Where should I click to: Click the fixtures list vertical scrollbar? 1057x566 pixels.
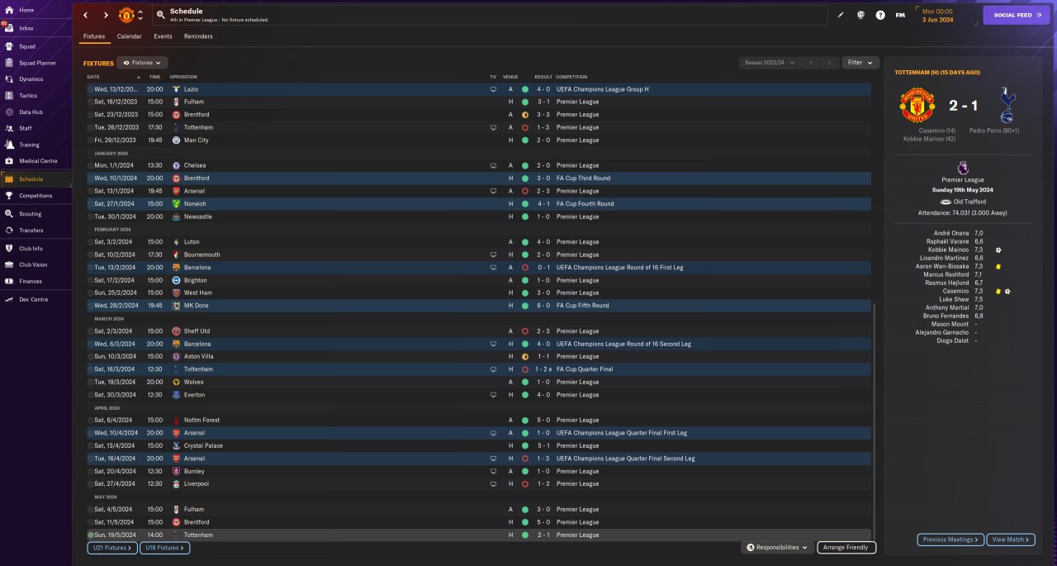tap(874, 421)
